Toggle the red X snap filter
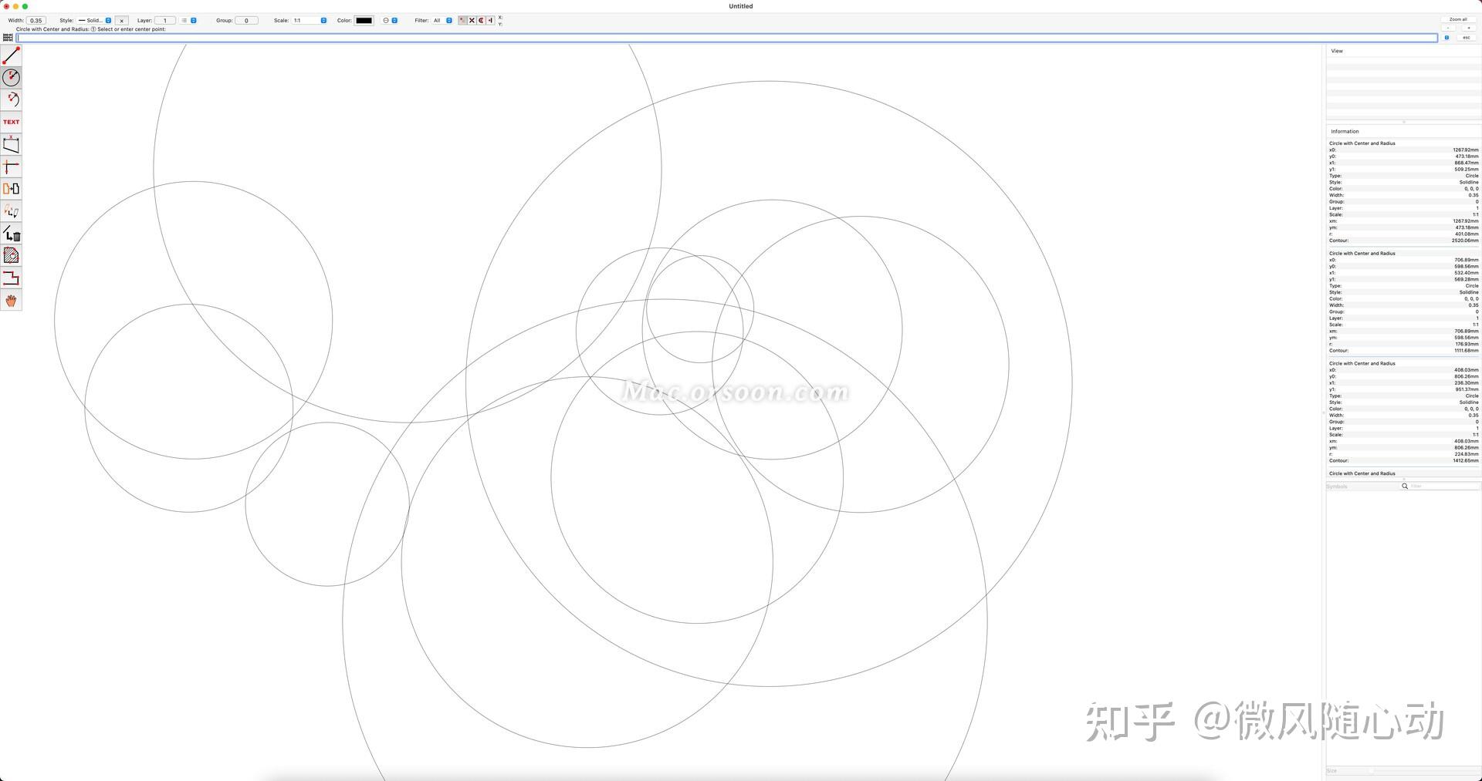The width and height of the screenshot is (1482, 781). coord(472,21)
